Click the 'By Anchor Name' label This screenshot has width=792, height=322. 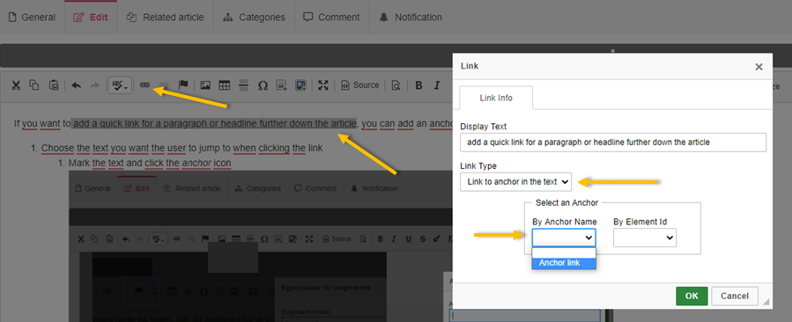(564, 222)
